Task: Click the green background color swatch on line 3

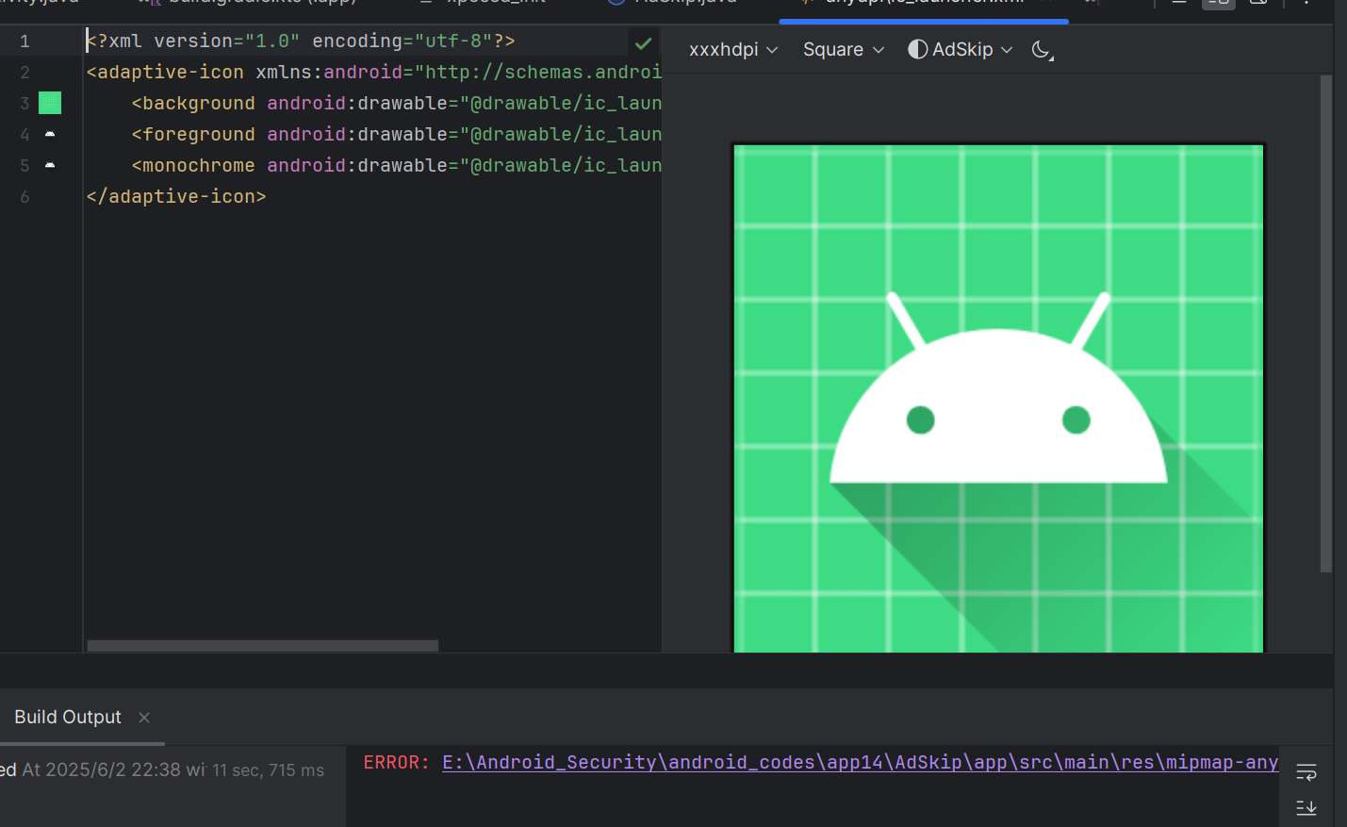Action: [x=50, y=103]
